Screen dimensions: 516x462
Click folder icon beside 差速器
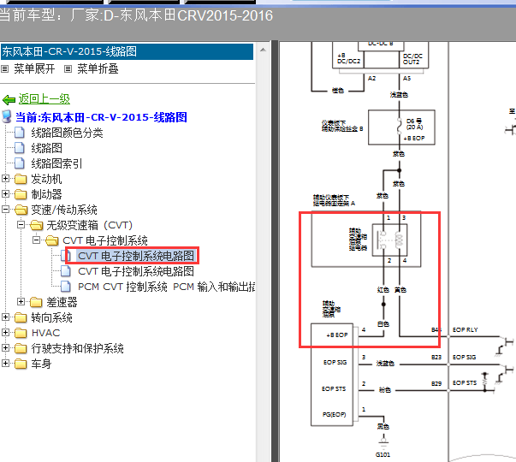[x=36, y=302]
